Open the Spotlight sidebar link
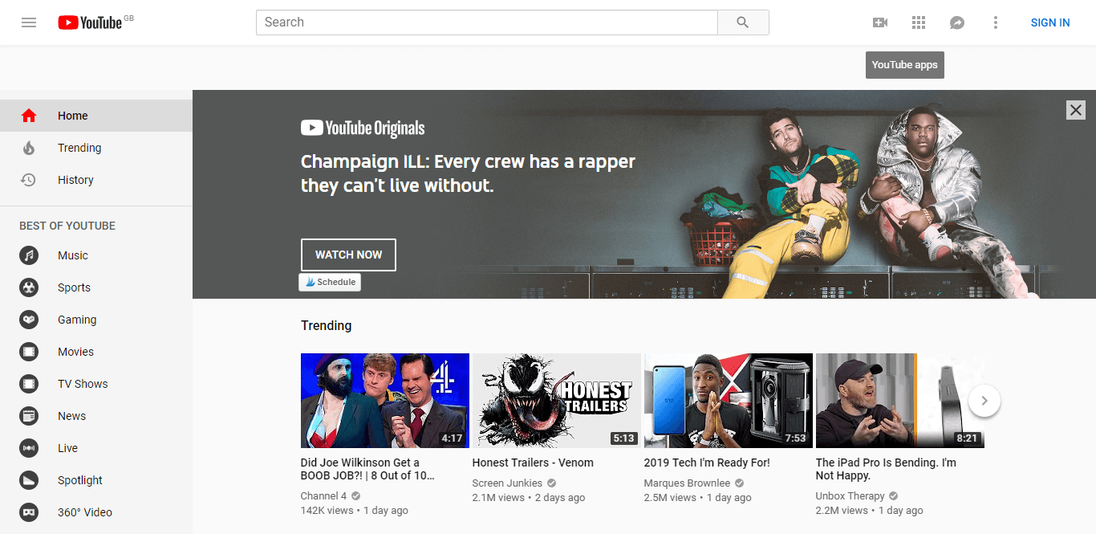1096x534 pixels. pos(96,480)
